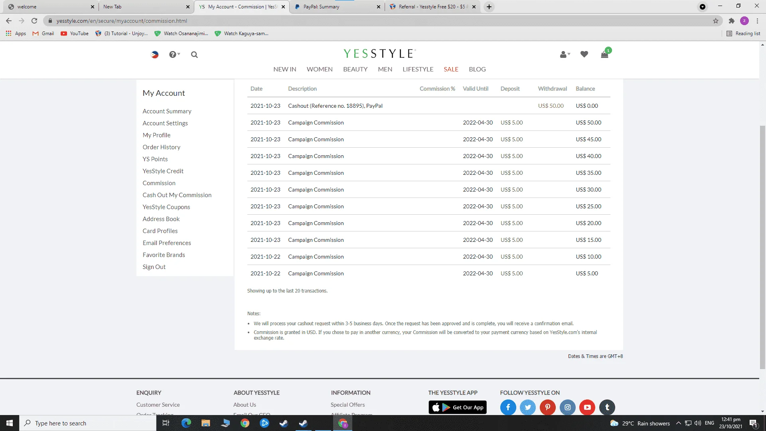Screen dimensions: 766x431
Task: Open BLOG menu
Action: tap(477, 69)
